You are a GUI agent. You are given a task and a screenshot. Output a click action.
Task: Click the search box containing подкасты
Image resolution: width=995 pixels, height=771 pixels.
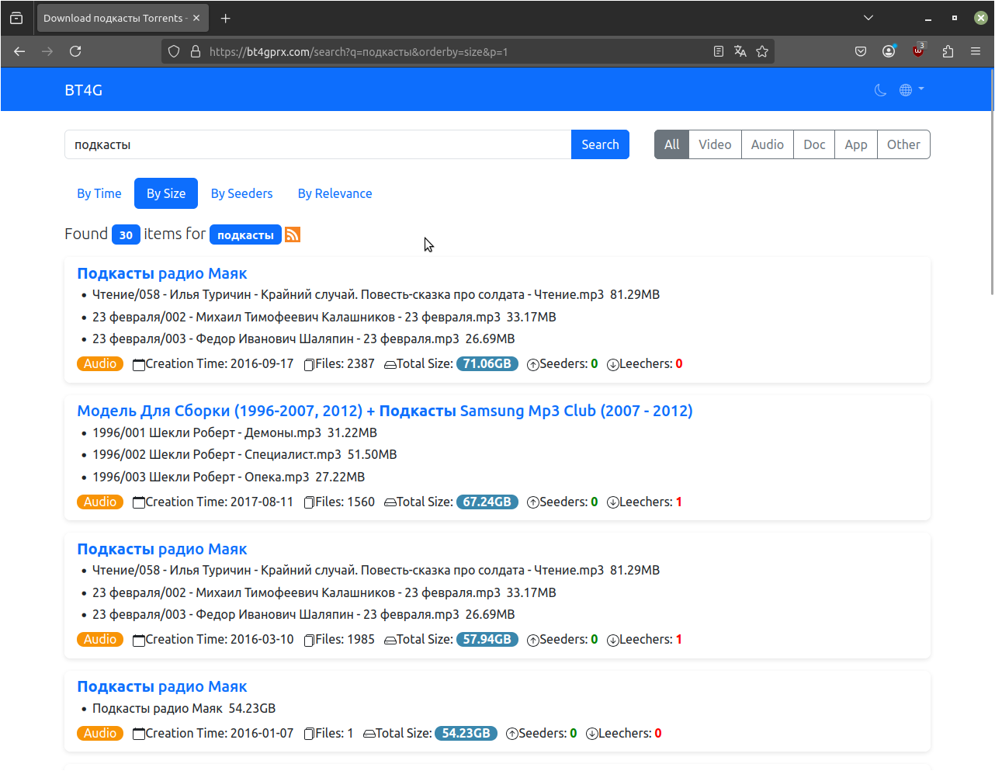318,144
